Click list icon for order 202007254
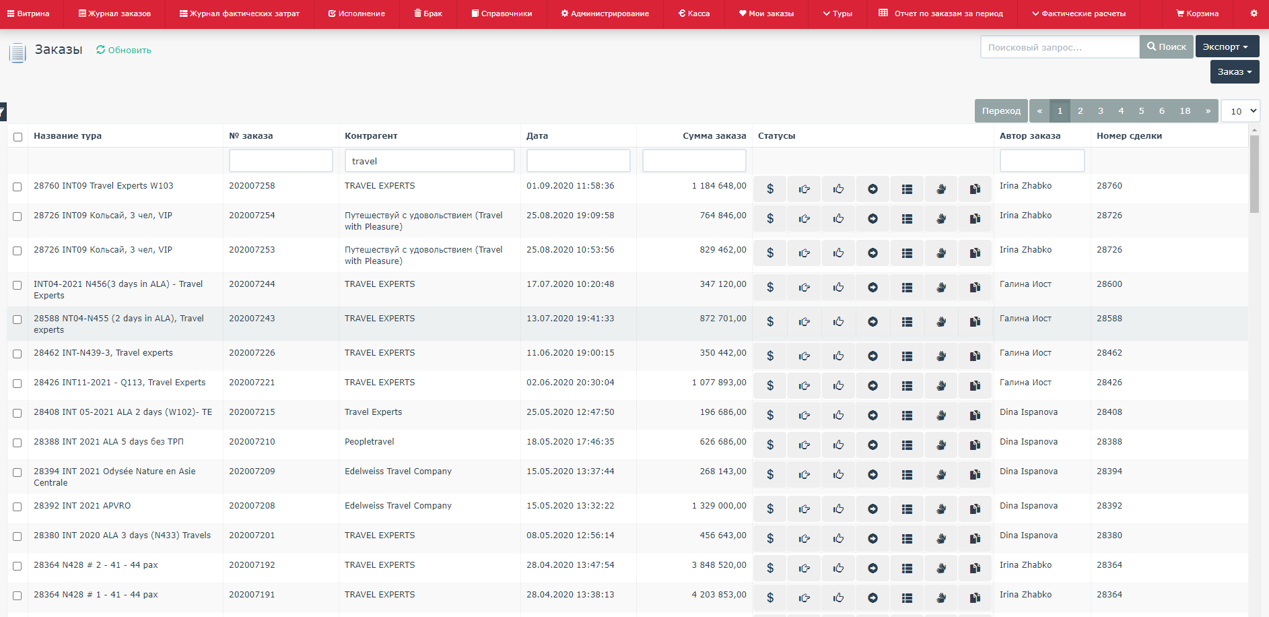Viewport: 1269px width, 617px height. pos(907,219)
